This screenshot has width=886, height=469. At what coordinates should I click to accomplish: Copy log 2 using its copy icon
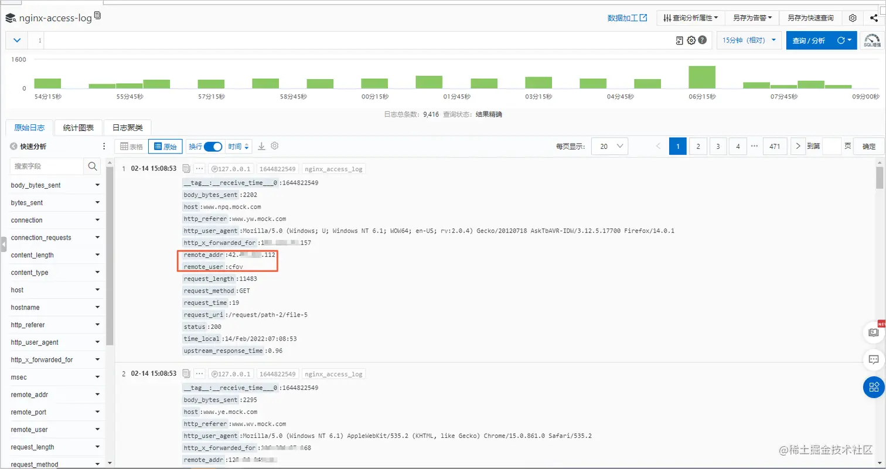(186, 373)
